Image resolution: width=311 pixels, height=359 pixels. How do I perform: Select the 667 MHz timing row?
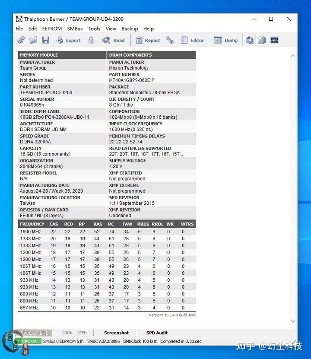(x=107, y=308)
